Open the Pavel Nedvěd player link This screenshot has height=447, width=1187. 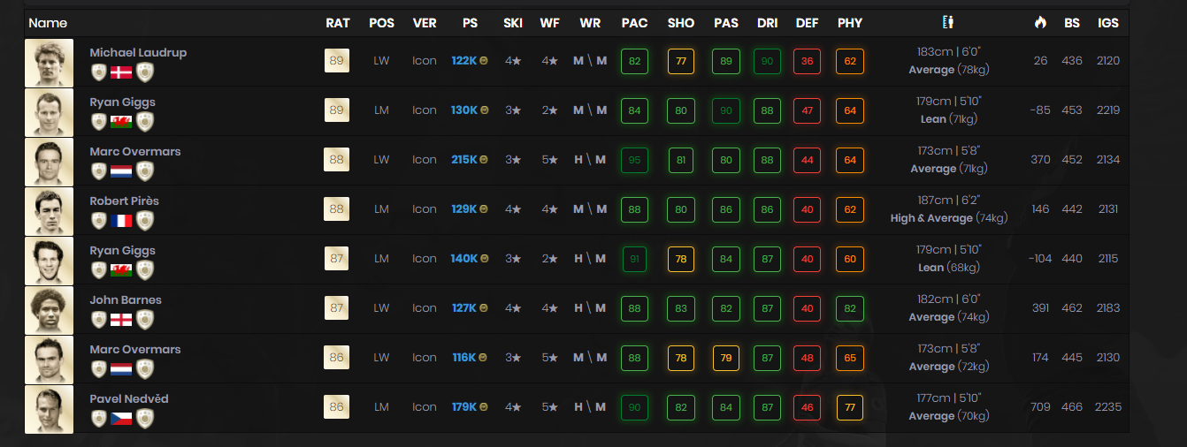click(129, 398)
